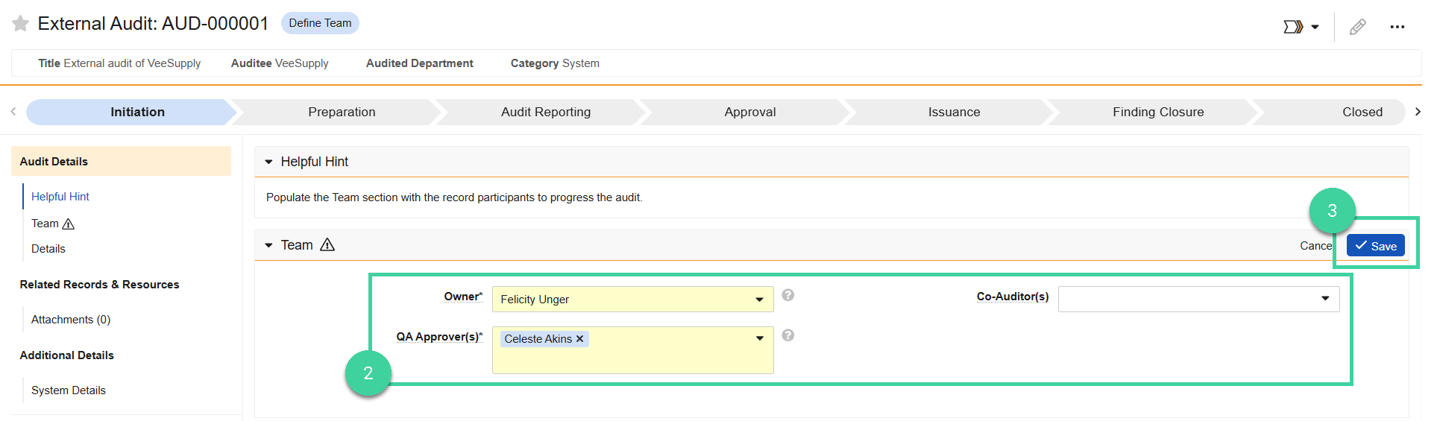The width and height of the screenshot is (1437, 421).
Task: Collapse the Team section
Action: tap(268, 245)
